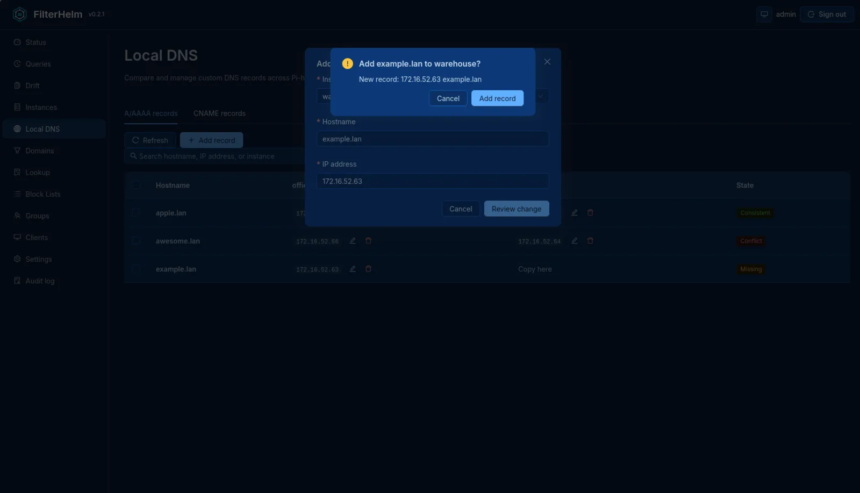
Task: Confirm with the Add record button
Action: [497, 98]
